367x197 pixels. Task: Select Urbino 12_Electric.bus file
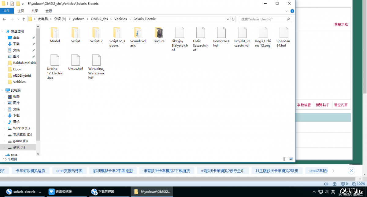55,67
